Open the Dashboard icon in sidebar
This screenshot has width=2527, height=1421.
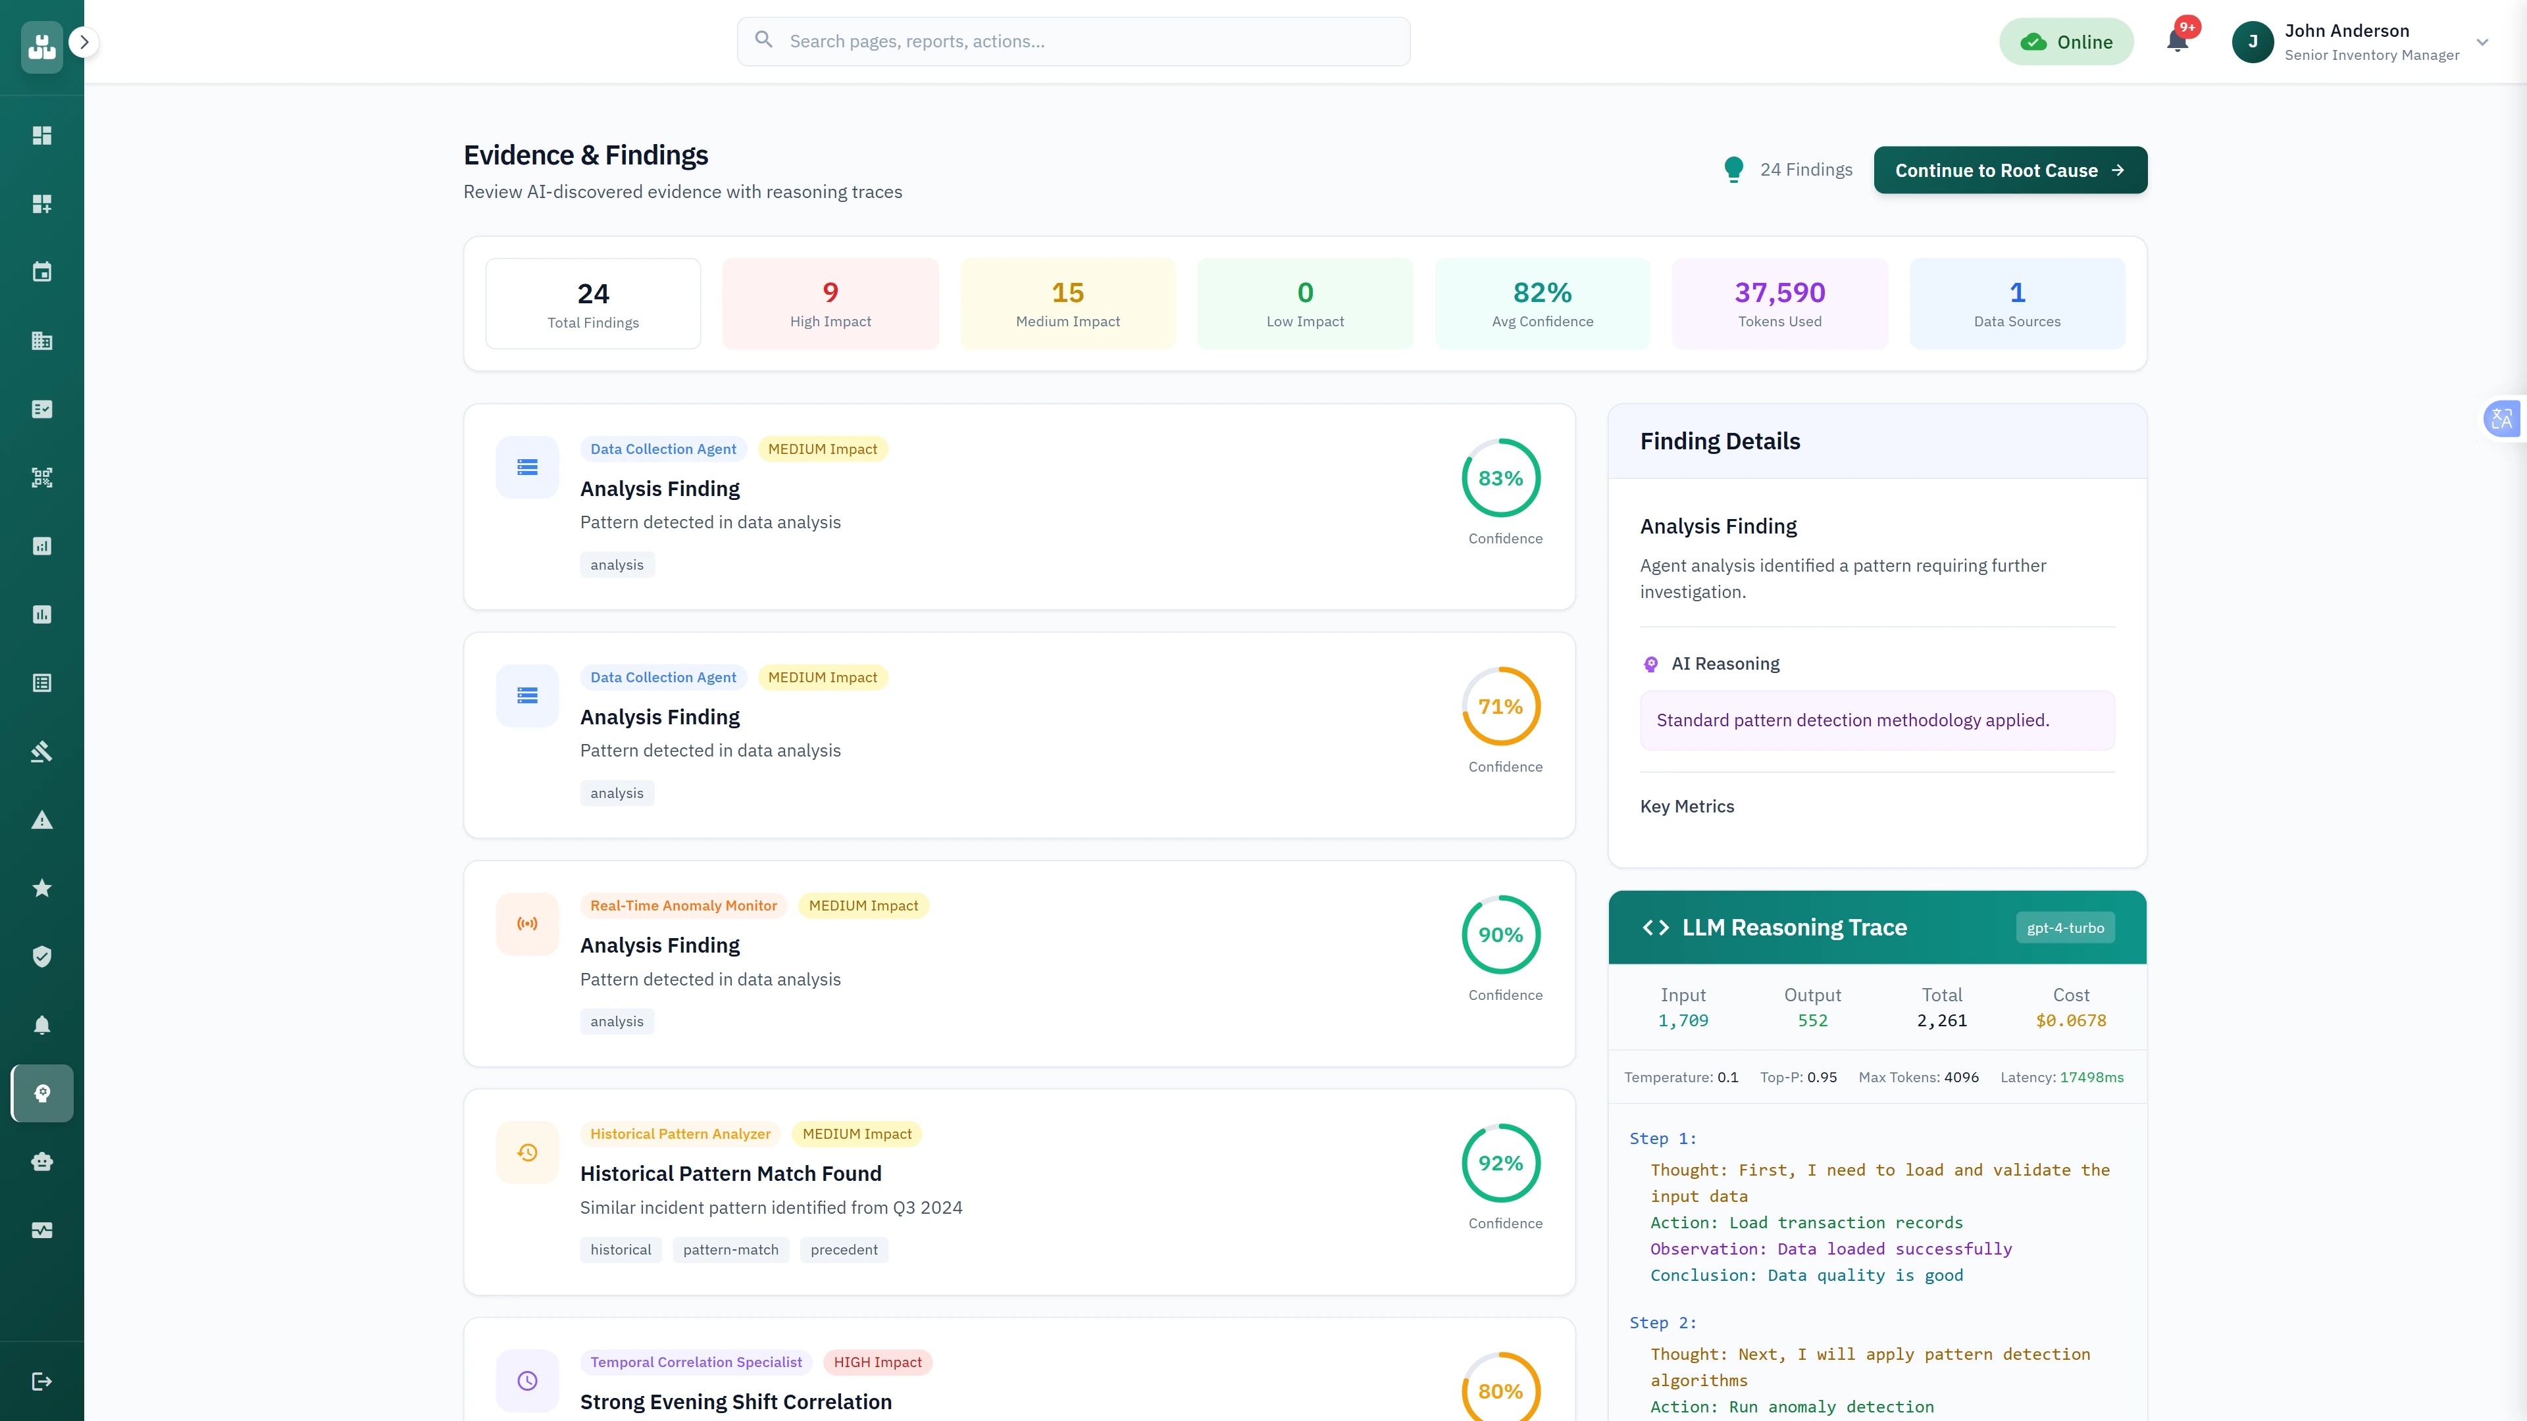point(41,136)
